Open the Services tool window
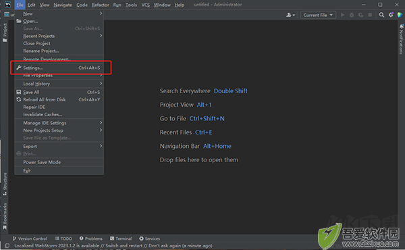 (150, 239)
